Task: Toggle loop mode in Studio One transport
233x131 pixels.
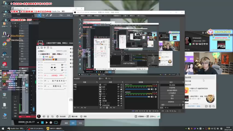Action: point(56,123)
